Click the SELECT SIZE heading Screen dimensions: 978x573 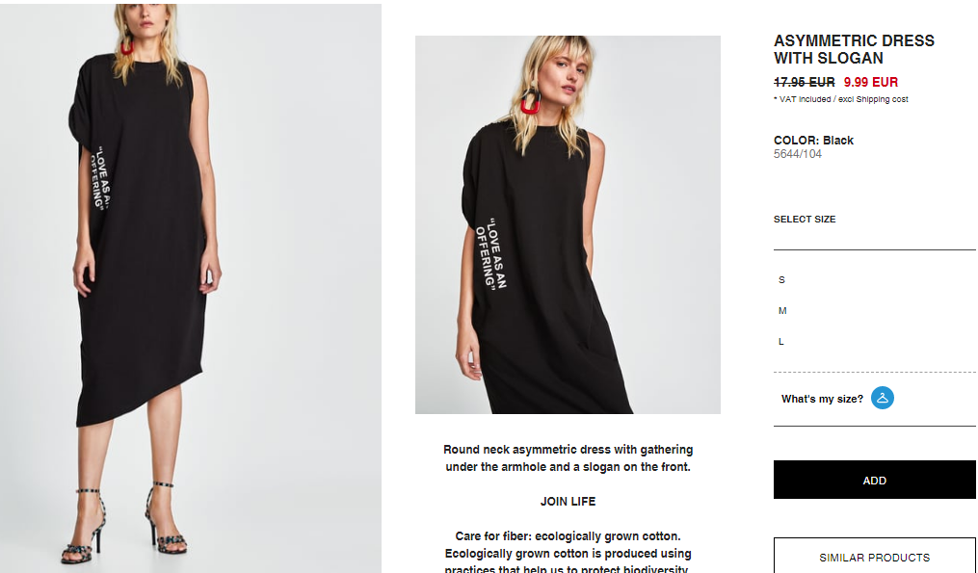pyautogui.click(x=805, y=220)
